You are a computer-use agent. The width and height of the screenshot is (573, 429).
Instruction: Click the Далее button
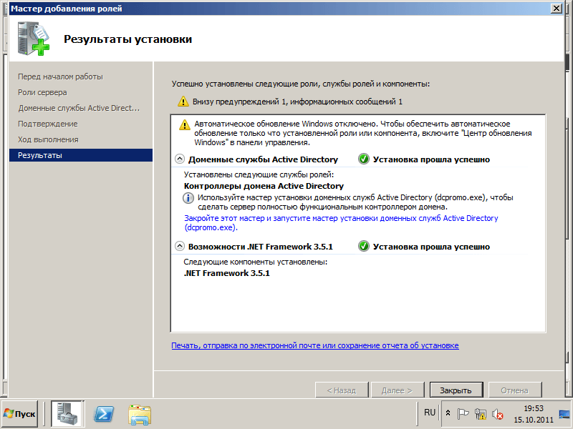(x=398, y=390)
